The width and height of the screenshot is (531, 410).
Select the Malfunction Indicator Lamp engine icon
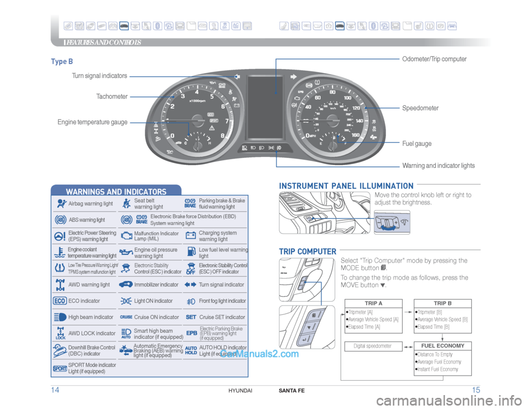[126, 236]
